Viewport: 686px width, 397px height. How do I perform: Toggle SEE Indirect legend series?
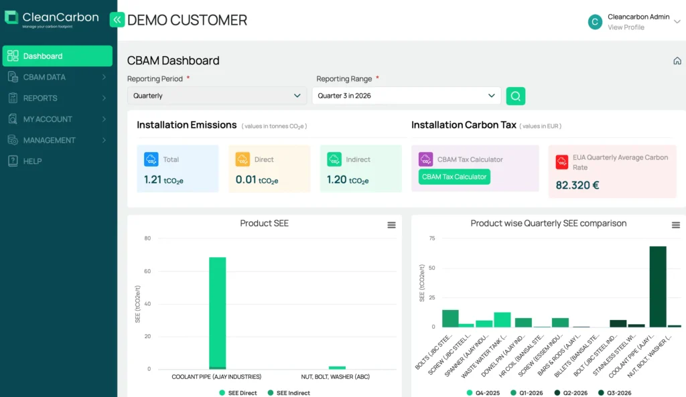tap(289, 392)
